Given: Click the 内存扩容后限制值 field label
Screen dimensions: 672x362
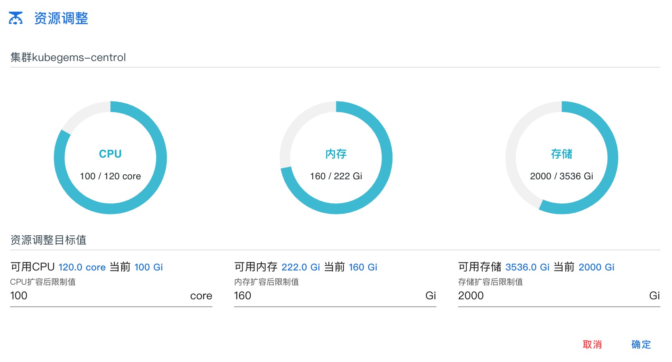Looking at the screenshot, I should click(267, 282).
